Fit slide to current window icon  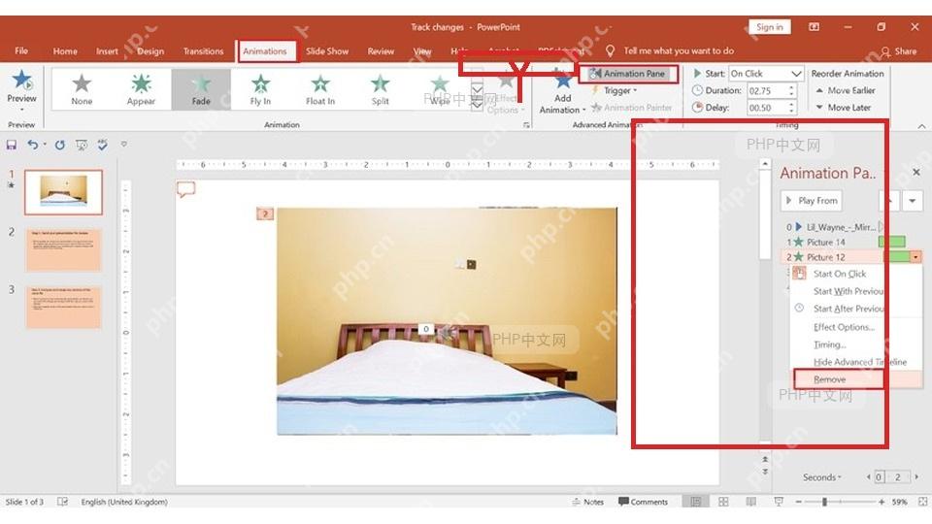point(922,502)
